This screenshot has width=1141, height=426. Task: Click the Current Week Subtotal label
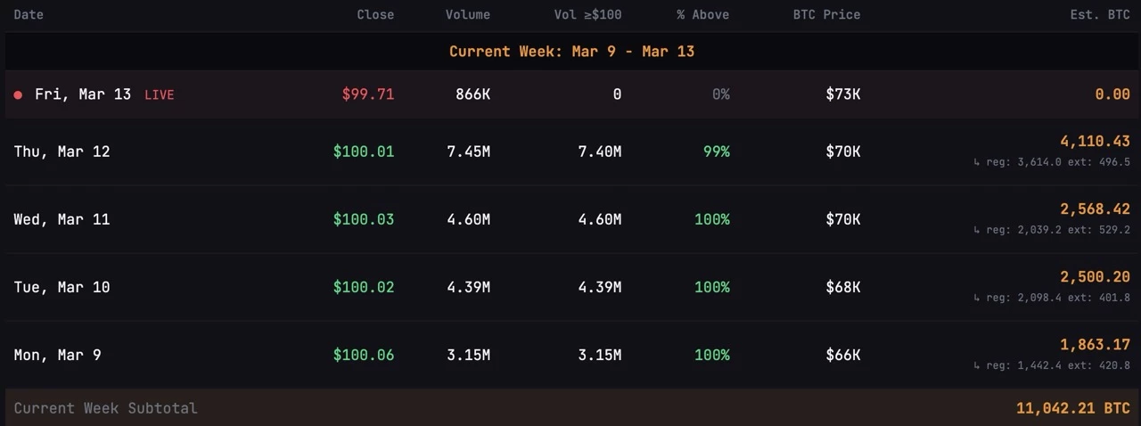pyautogui.click(x=105, y=408)
